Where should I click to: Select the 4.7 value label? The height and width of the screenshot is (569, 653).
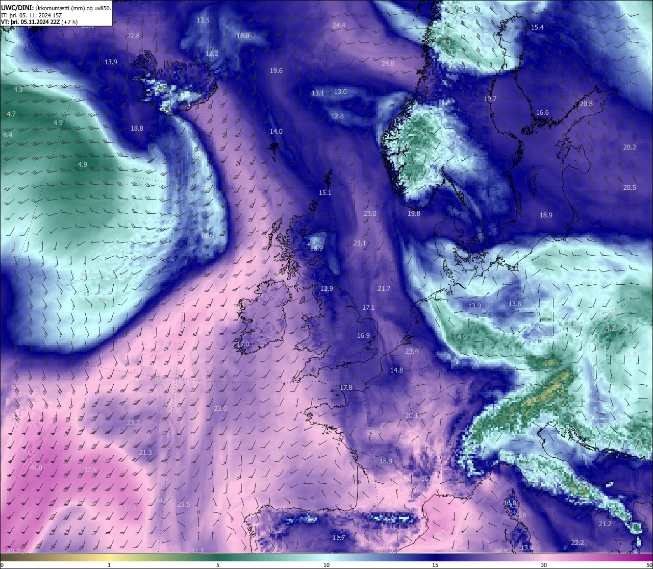[11, 114]
